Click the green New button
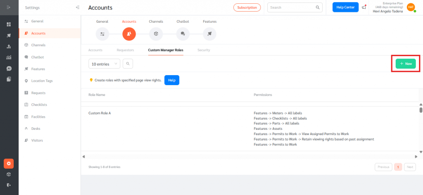This screenshot has width=423, height=195. [406, 64]
